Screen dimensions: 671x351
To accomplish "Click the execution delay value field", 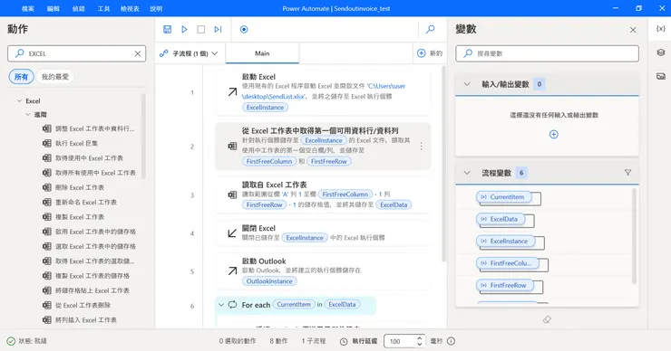I will tap(400, 341).
